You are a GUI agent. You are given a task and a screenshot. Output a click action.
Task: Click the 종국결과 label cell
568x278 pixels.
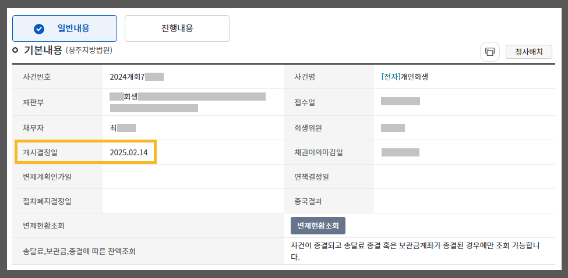329,201
